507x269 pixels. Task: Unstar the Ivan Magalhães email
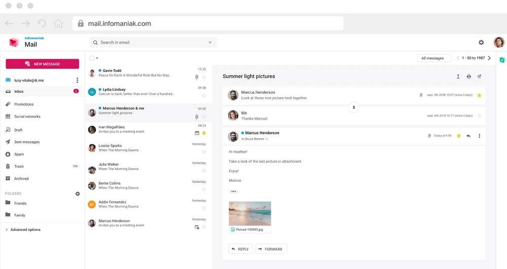[x=204, y=133]
